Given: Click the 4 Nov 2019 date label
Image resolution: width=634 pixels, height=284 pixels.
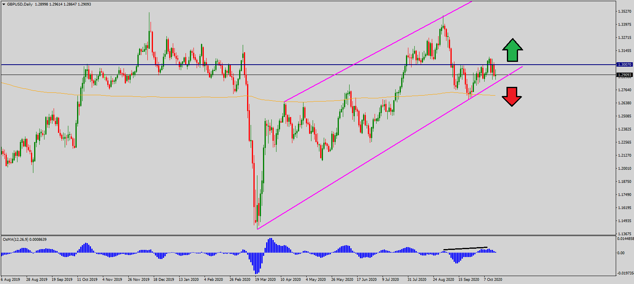Looking at the screenshot, I should point(112,280).
